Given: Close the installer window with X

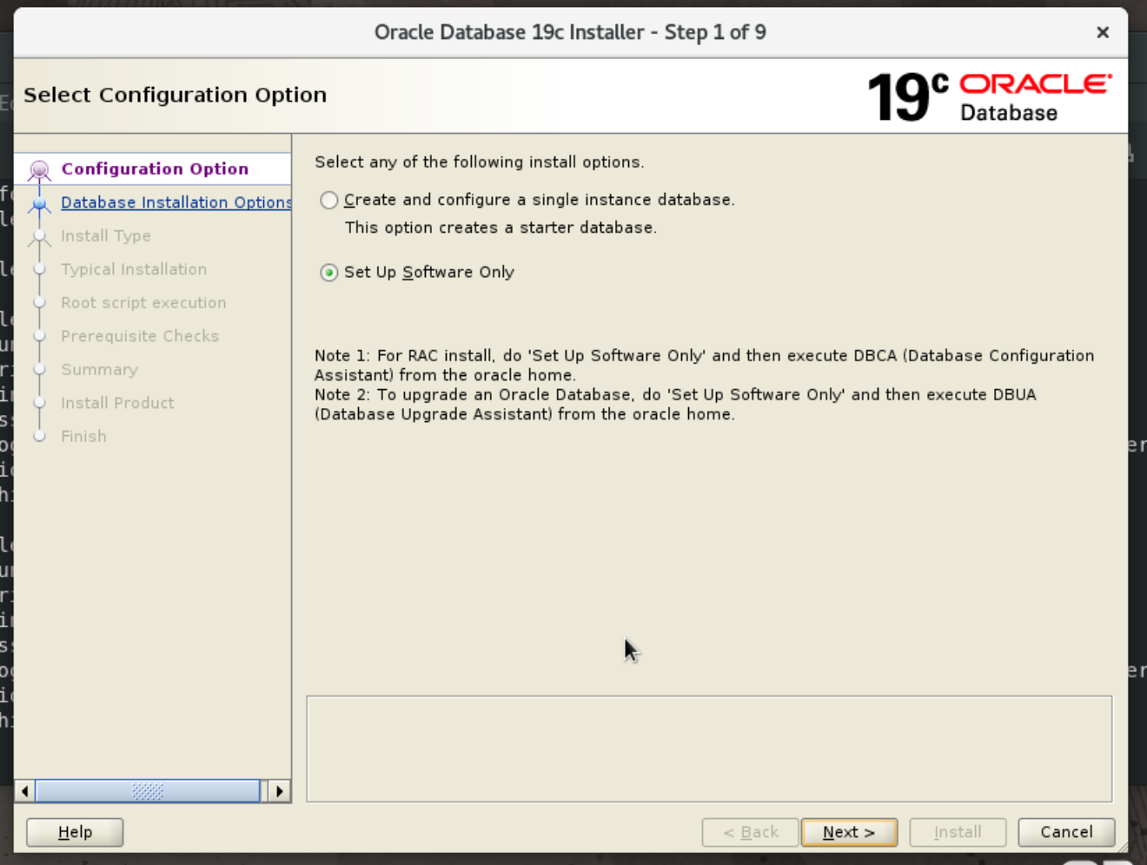Looking at the screenshot, I should coord(1103,32).
